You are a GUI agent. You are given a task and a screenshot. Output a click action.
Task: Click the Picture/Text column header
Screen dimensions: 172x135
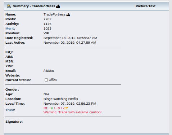145,6
